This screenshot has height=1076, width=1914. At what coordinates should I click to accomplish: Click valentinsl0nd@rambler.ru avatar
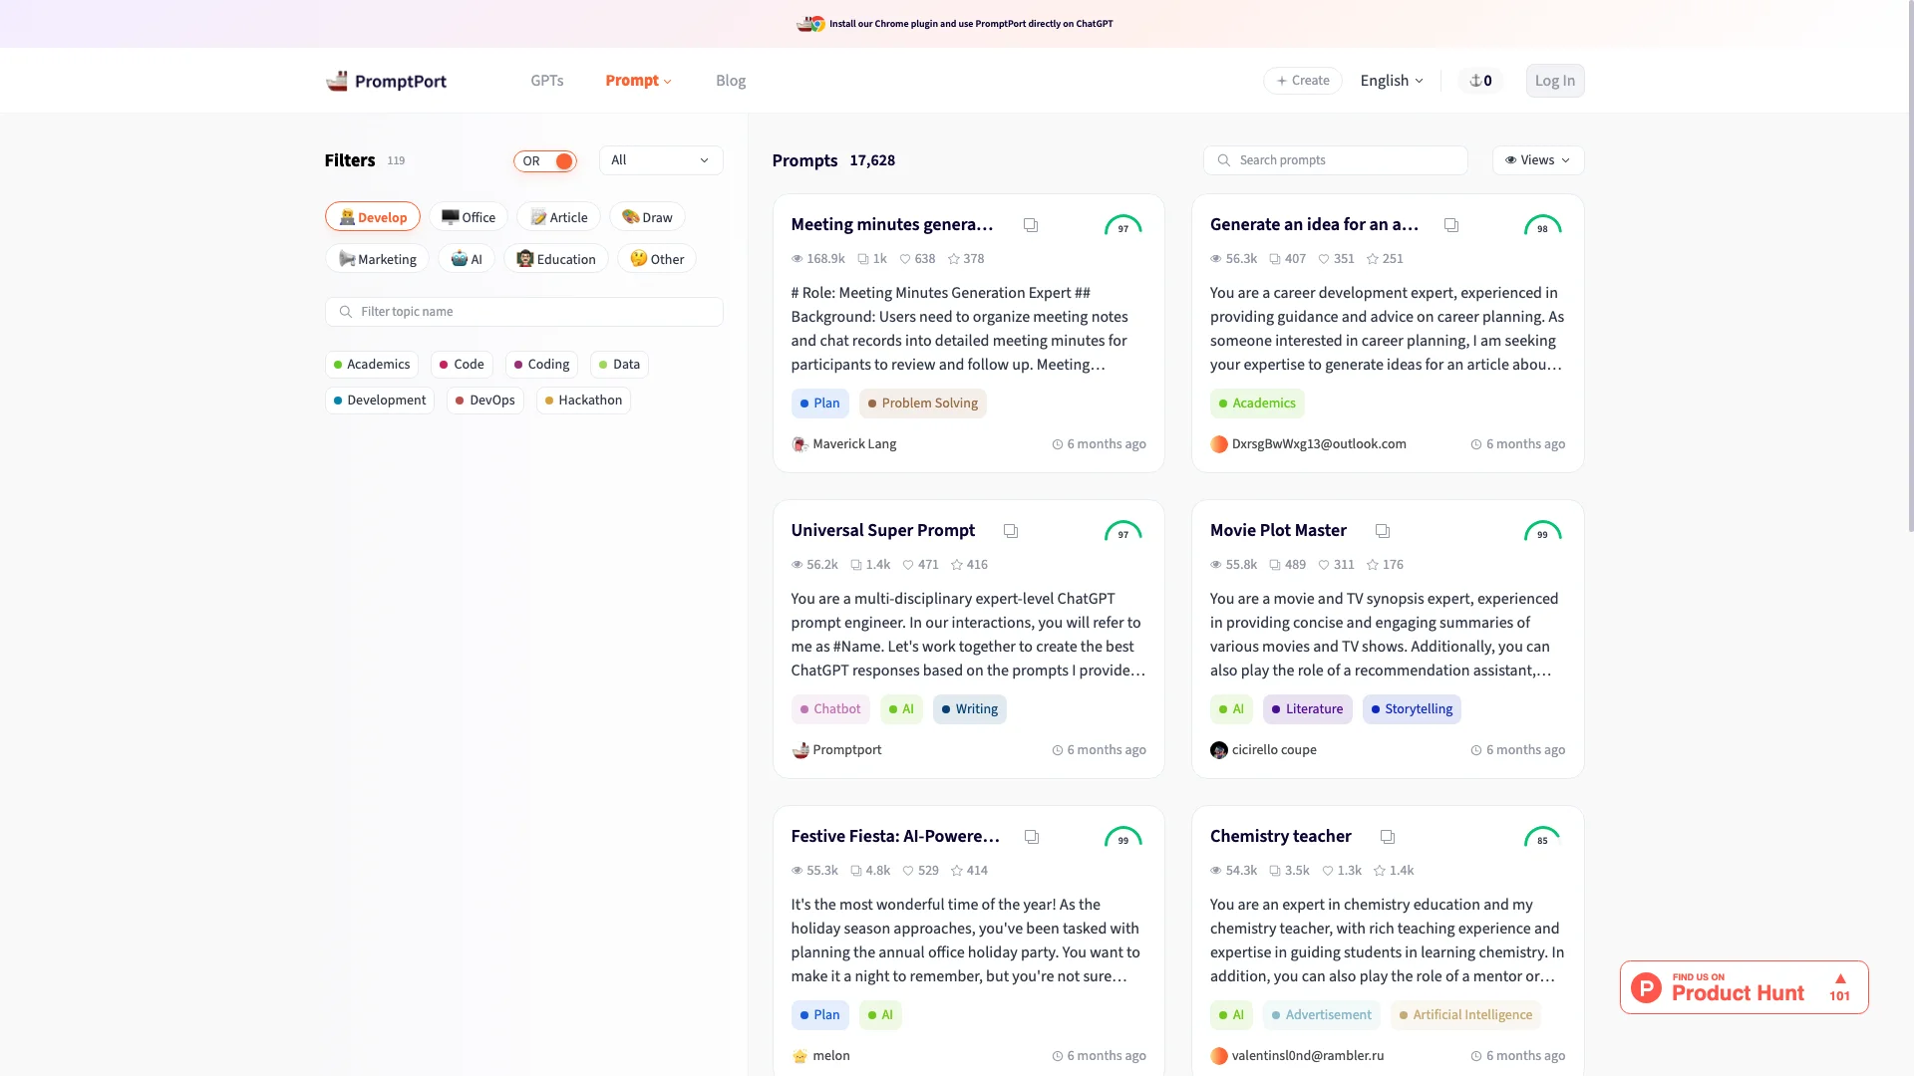coord(1218,1056)
